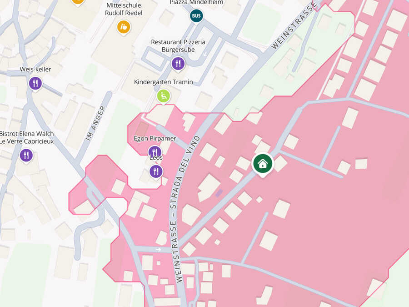Click the upper Weinstrasse label
Screen dimensions: 409x307
pyautogui.click(x=294, y=25)
